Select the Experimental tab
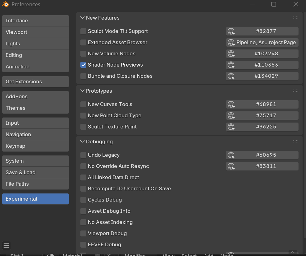 [35, 199]
